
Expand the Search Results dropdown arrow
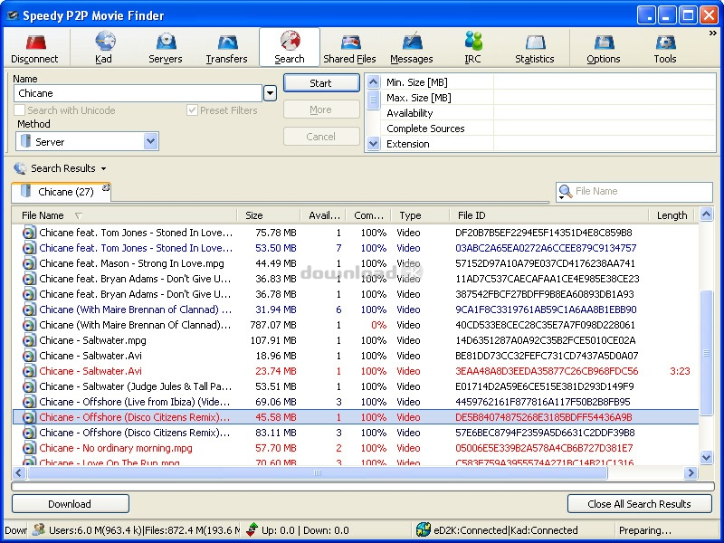103,169
